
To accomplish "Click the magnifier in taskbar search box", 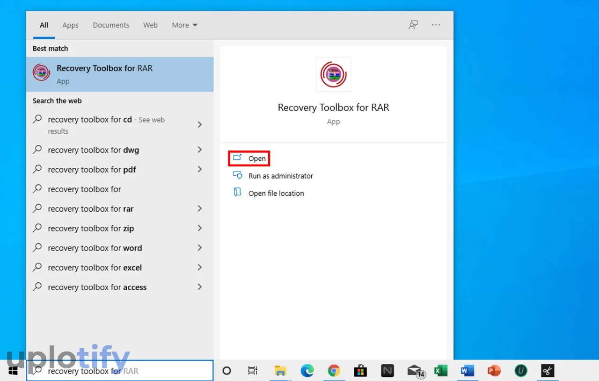I will pos(37,371).
